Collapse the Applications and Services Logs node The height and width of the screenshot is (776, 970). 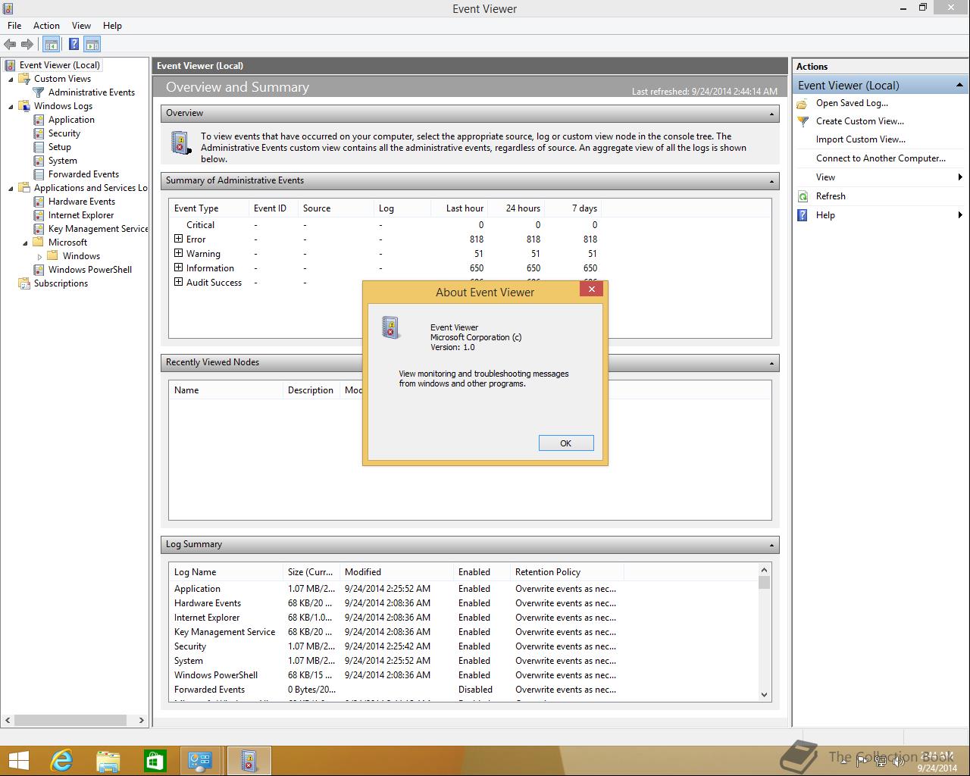tap(11, 188)
